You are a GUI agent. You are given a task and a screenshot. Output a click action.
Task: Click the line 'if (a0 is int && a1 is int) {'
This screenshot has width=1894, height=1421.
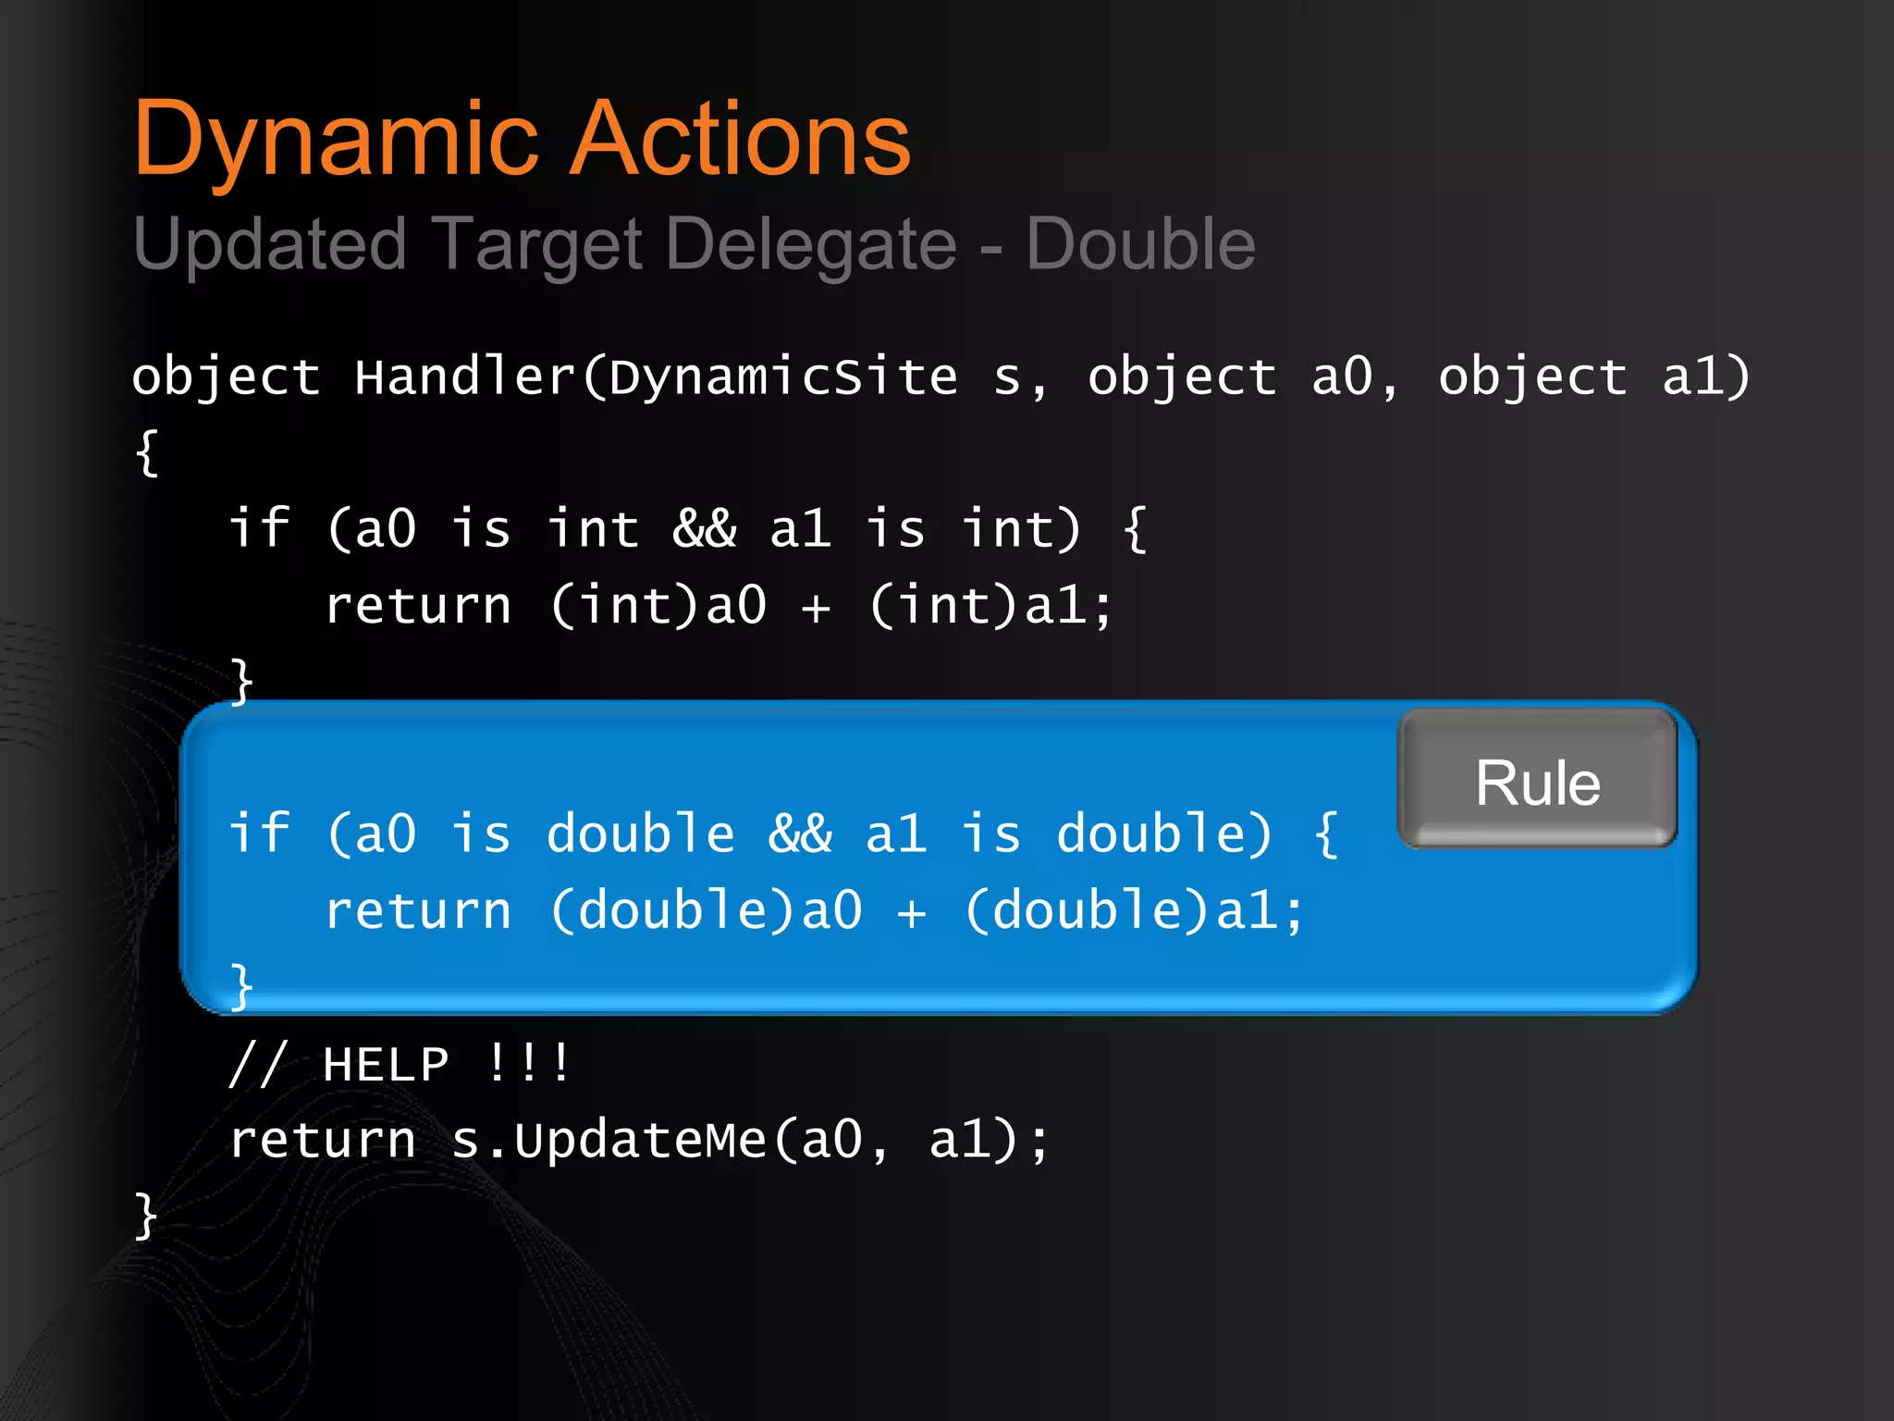tap(688, 528)
